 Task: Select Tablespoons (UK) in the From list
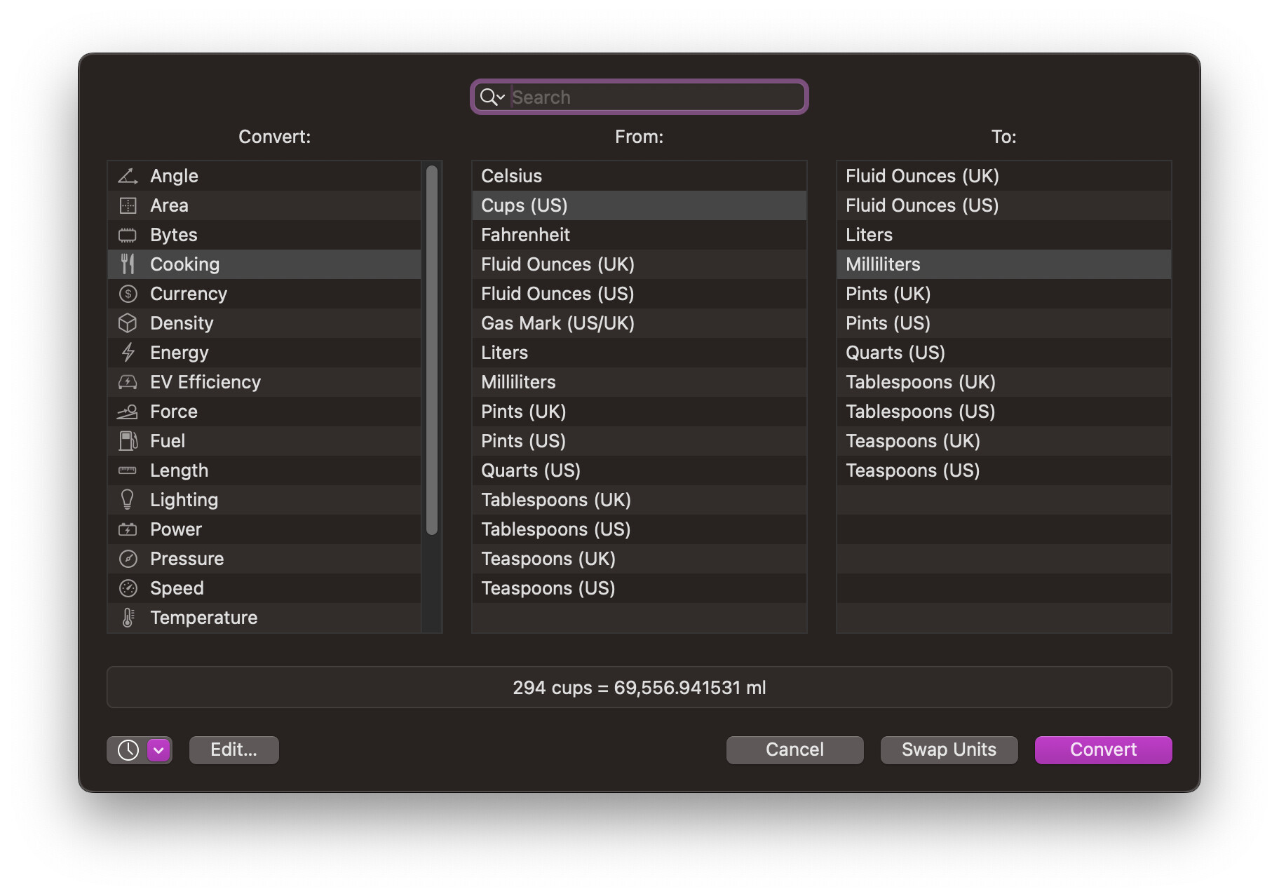tap(639, 500)
